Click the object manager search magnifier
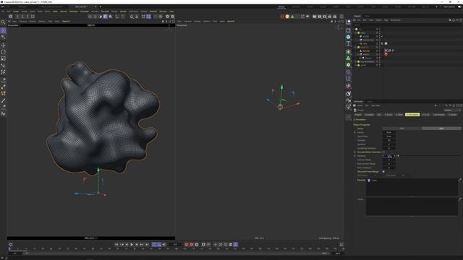The height and width of the screenshot is (260, 463). (x=450, y=20)
